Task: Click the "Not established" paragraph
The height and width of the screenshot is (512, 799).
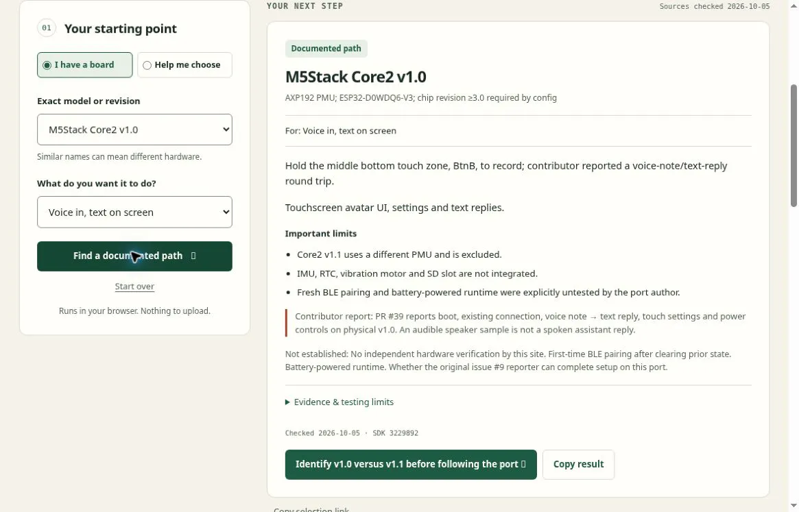Action: [508, 361]
